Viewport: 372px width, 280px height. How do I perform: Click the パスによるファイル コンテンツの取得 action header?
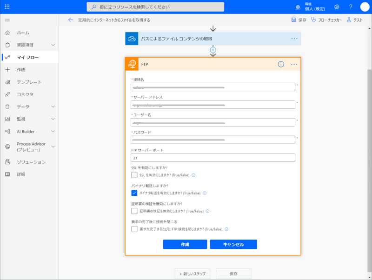(x=213, y=39)
